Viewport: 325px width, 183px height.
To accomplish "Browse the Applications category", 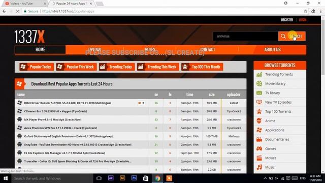I will click(275, 130).
